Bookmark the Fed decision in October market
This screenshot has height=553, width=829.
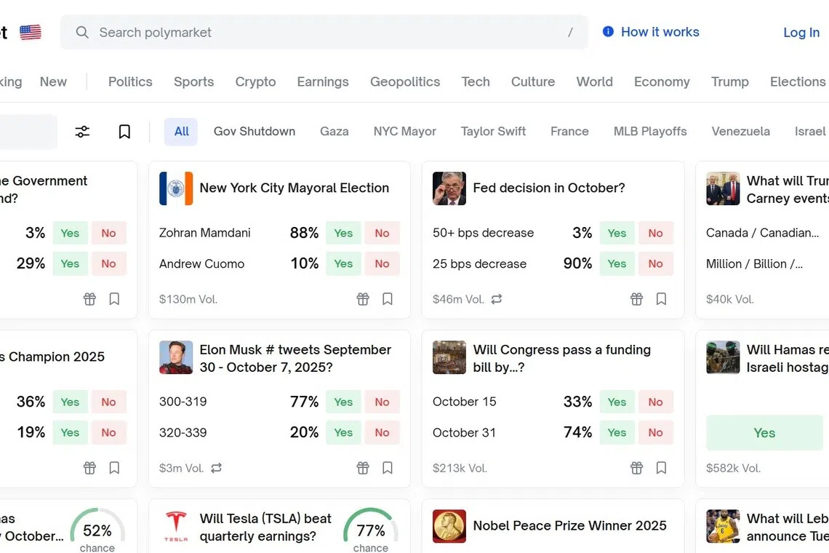click(661, 298)
